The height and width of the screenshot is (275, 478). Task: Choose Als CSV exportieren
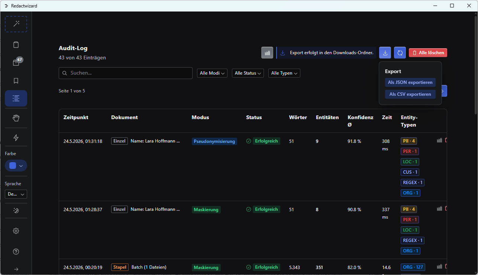pos(410,94)
